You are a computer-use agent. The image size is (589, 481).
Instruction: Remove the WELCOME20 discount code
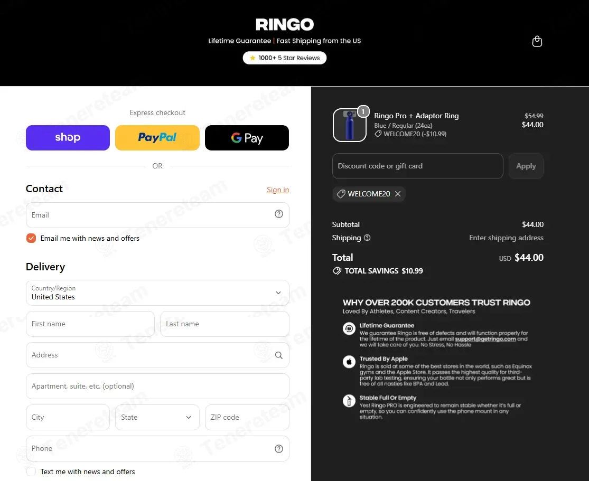click(x=398, y=194)
